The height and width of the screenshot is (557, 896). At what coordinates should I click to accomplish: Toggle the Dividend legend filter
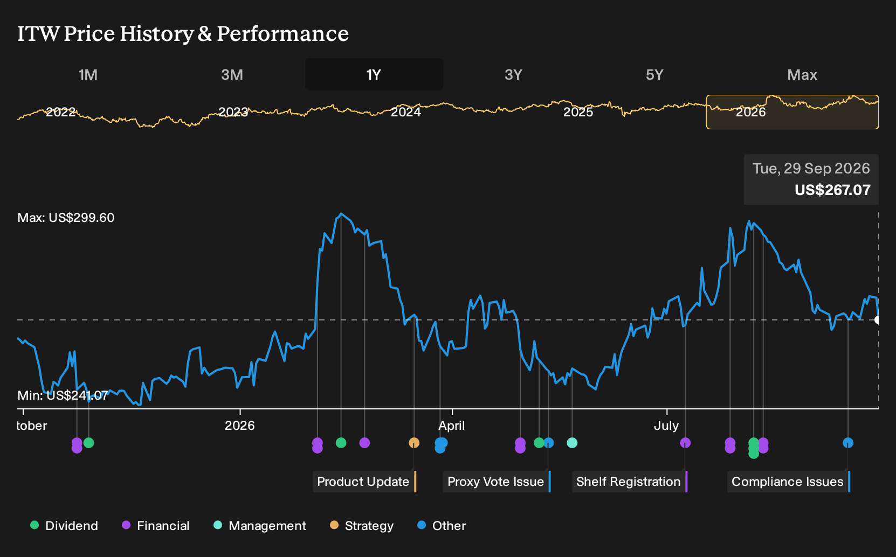(x=64, y=526)
